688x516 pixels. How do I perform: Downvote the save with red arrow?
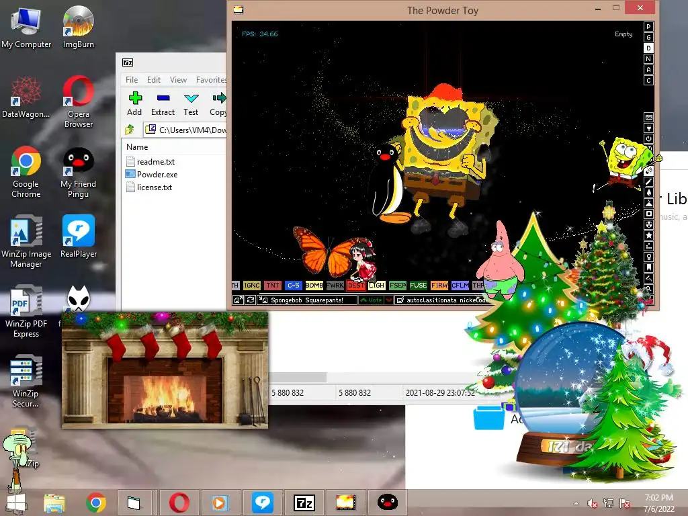(389, 300)
